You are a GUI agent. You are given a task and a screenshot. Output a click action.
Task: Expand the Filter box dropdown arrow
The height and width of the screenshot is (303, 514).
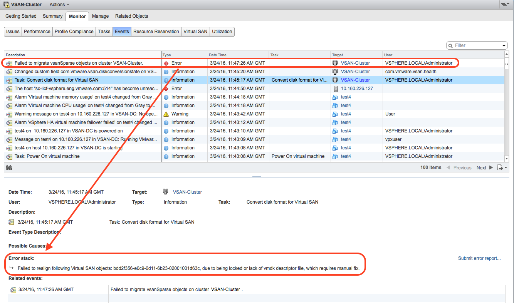click(504, 46)
